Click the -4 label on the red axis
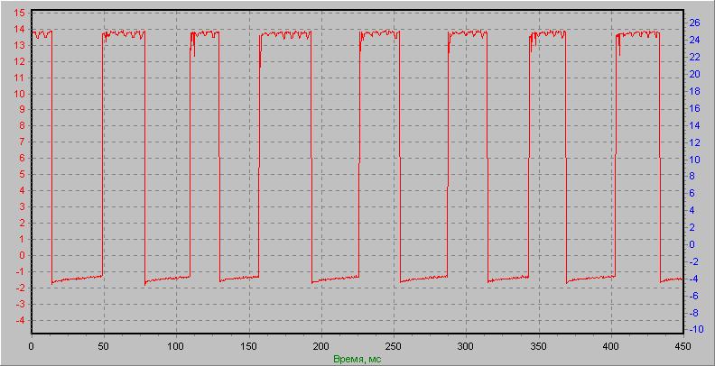This screenshot has height=366, width=715. click(20, 320)
